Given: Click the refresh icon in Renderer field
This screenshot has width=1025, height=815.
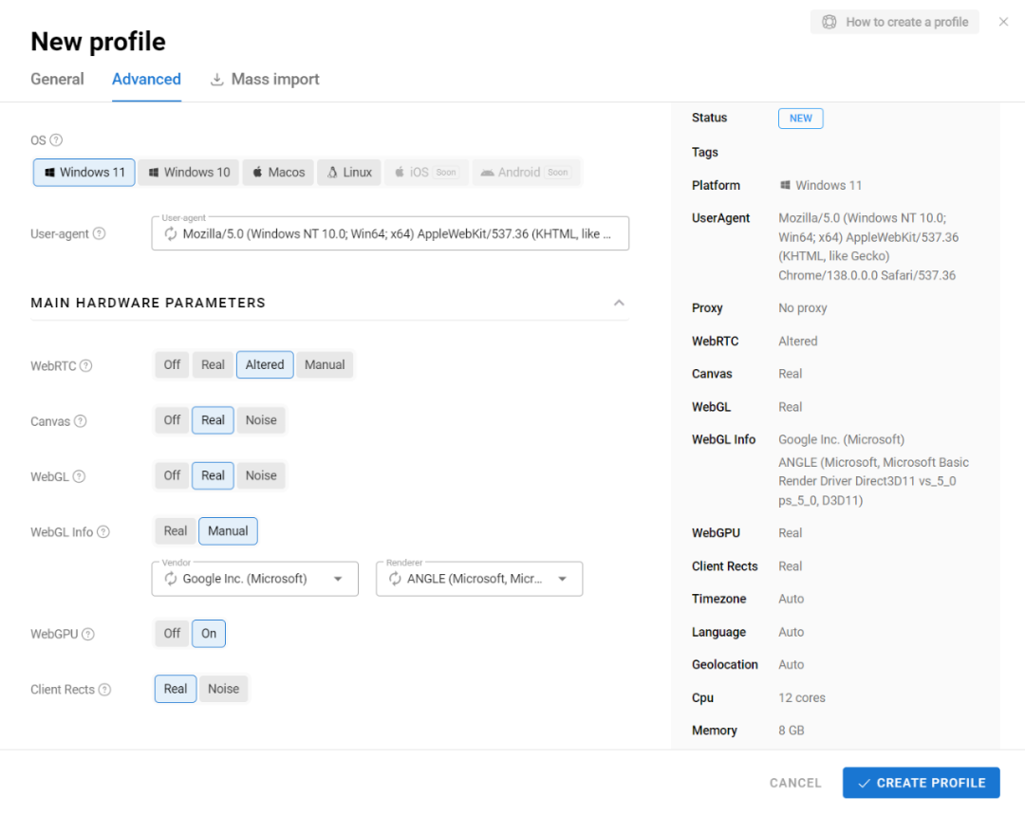Looking at the screenshot, I should 395,579.
